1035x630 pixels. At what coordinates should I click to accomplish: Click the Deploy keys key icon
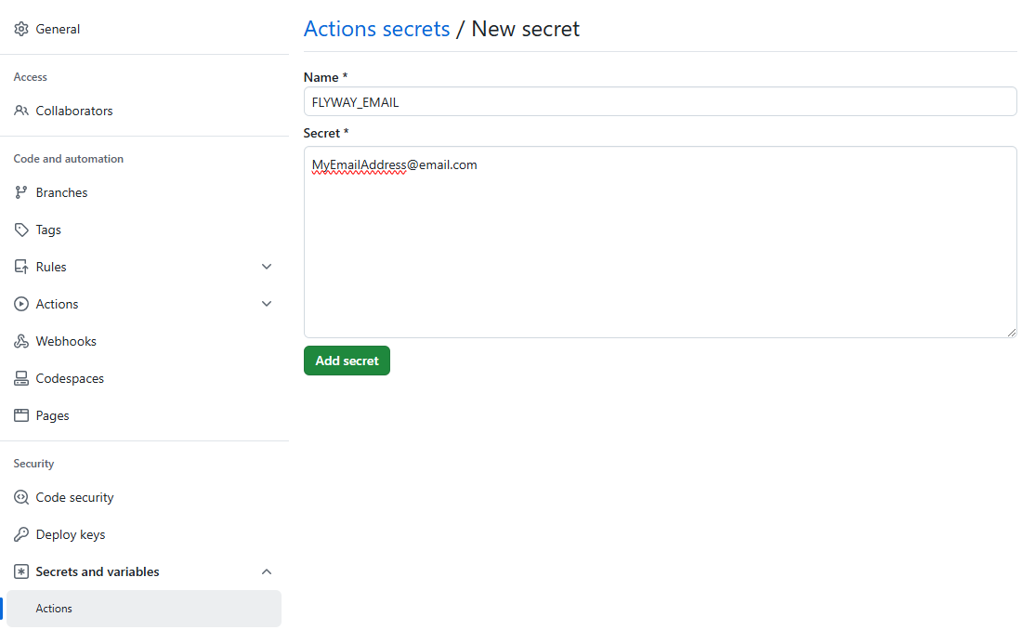pos(20,534)
